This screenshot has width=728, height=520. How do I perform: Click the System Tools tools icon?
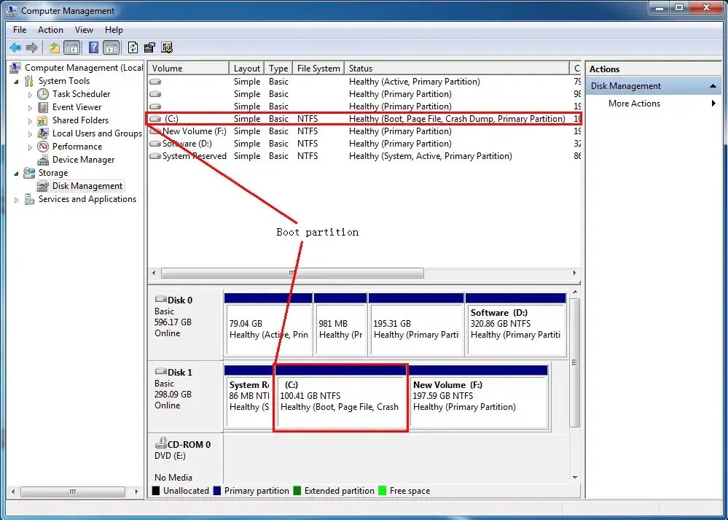pos(29,81)
